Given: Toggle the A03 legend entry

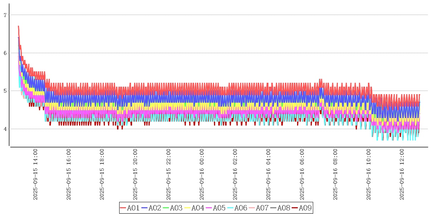Looking at the screenshot, I should (176, 208).
